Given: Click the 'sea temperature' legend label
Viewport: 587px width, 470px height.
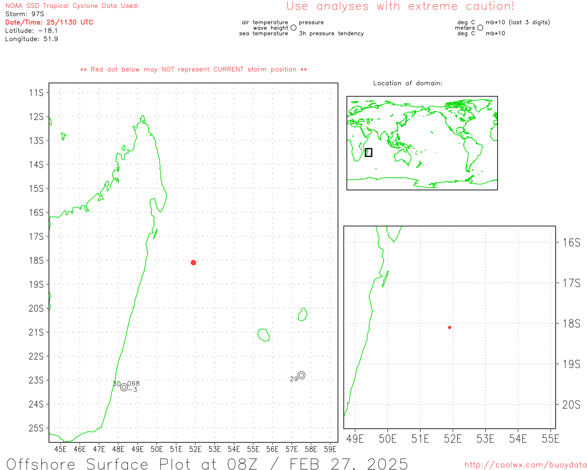Looking at the screenshot, I should [x=264, y=34].
